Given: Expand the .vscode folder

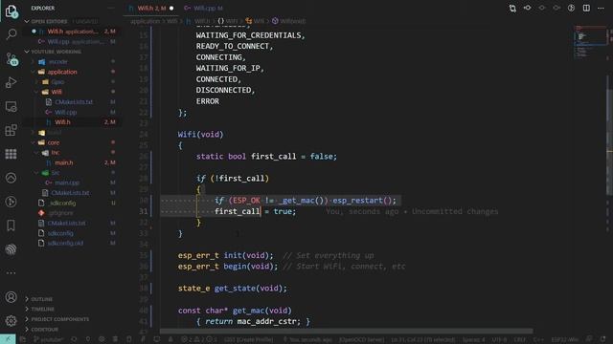Looking at the screenshot, I should pos(57,61).
